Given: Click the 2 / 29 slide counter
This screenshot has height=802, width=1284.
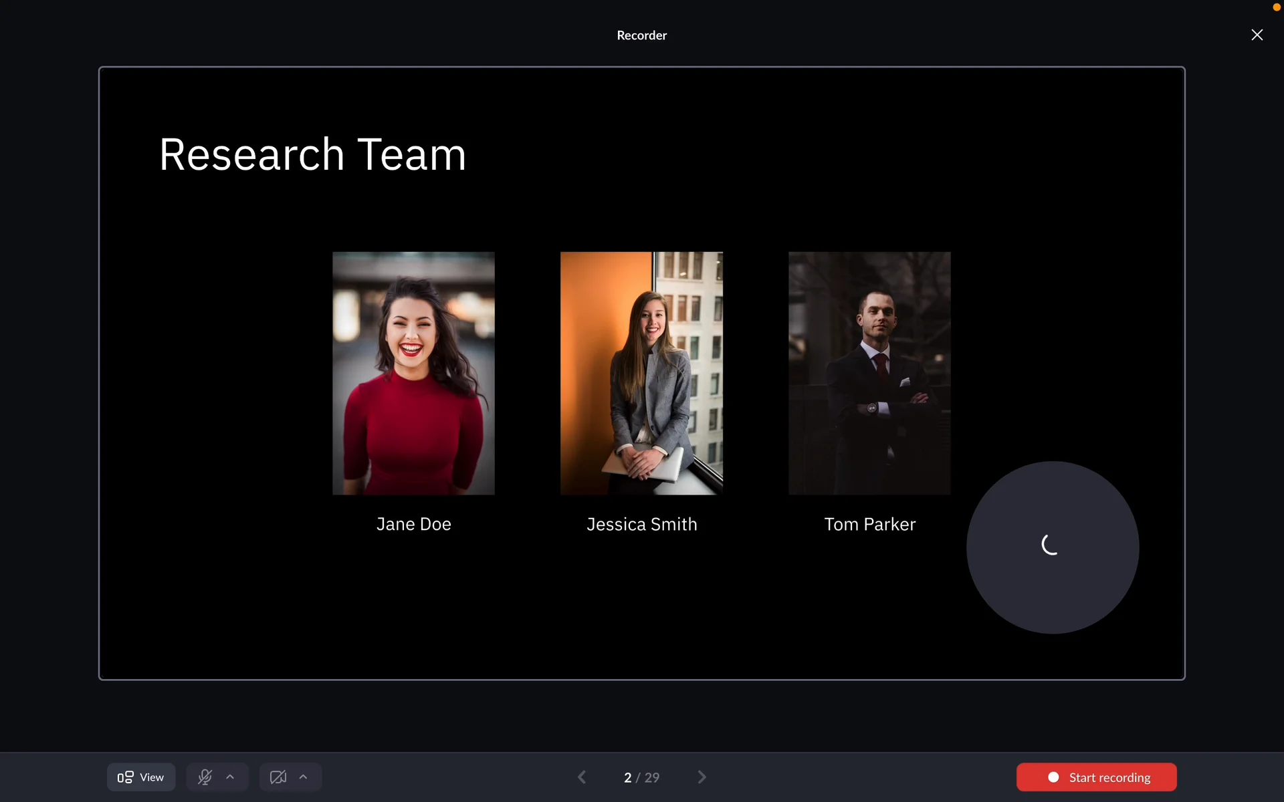Looking at the screenshot, I should (641, 777).
